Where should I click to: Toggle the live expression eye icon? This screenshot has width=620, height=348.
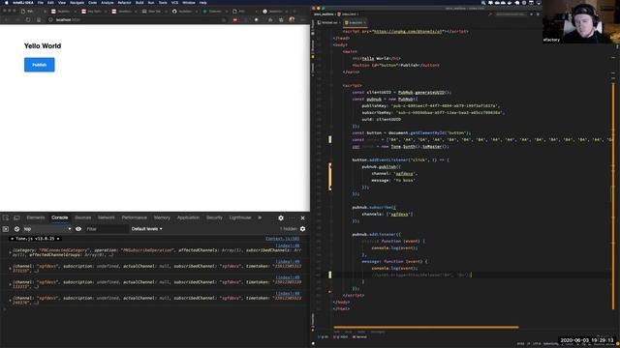coord(78,229)
